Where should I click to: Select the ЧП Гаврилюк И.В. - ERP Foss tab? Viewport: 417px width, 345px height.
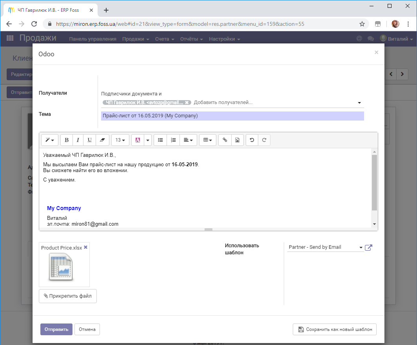pos(51,10)
